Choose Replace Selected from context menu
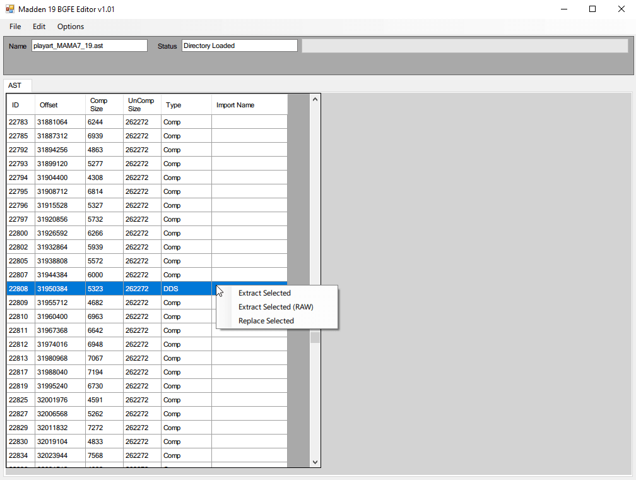 click(x=266, y=321)
